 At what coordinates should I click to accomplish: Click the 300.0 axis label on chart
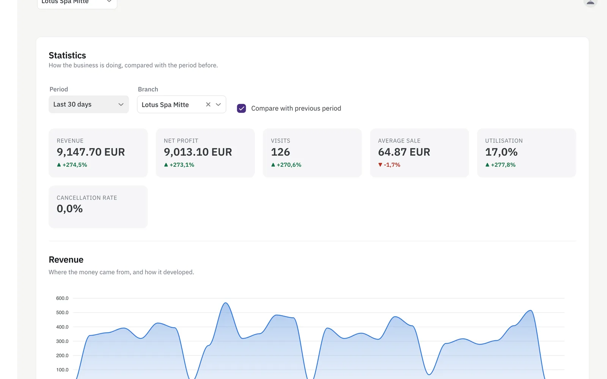(62, 341)
